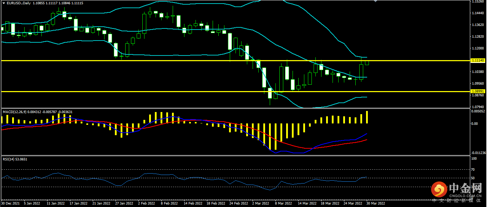Click the gray chart shift triangle marker
Screen dimensions: 487x207
[x=375, y=1]
